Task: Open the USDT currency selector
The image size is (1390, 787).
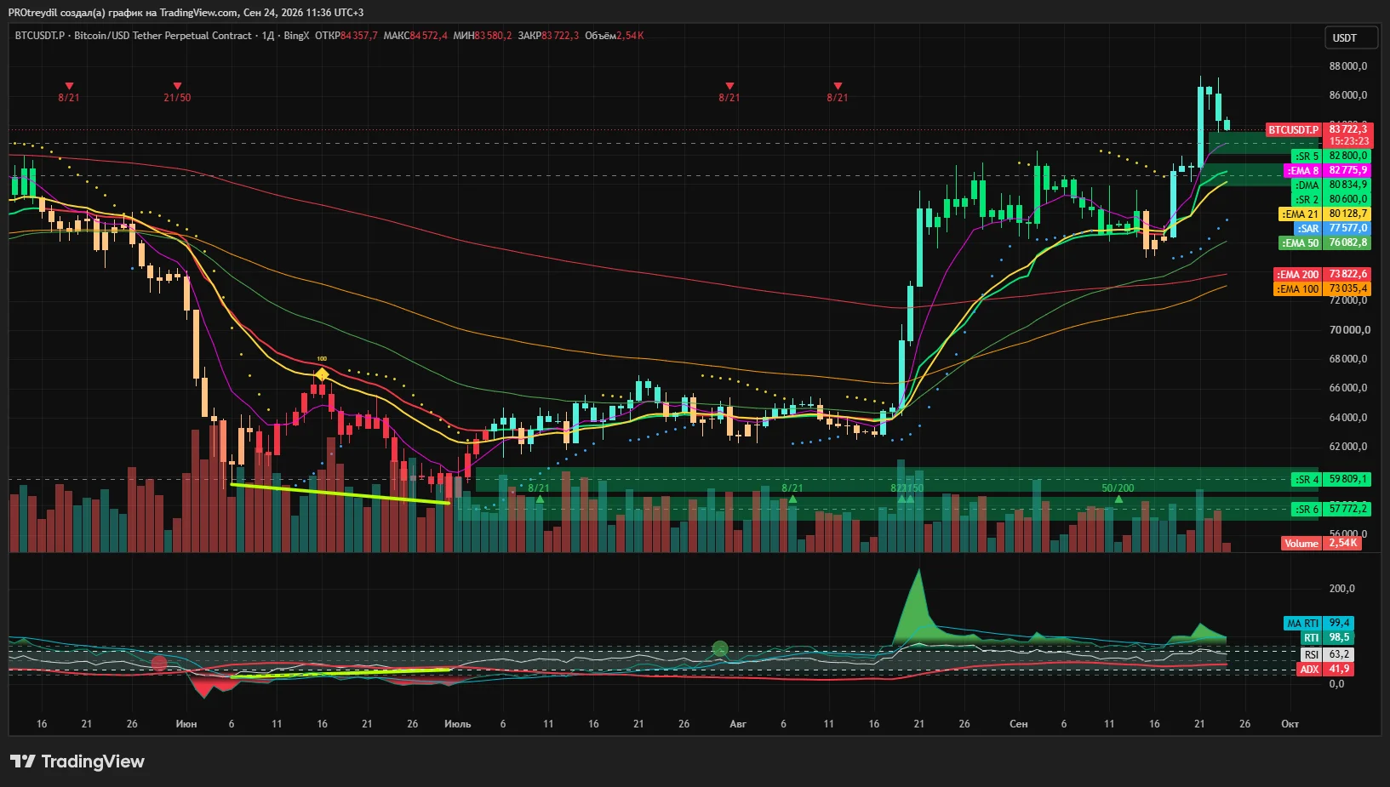Action: pos(1352,38)
